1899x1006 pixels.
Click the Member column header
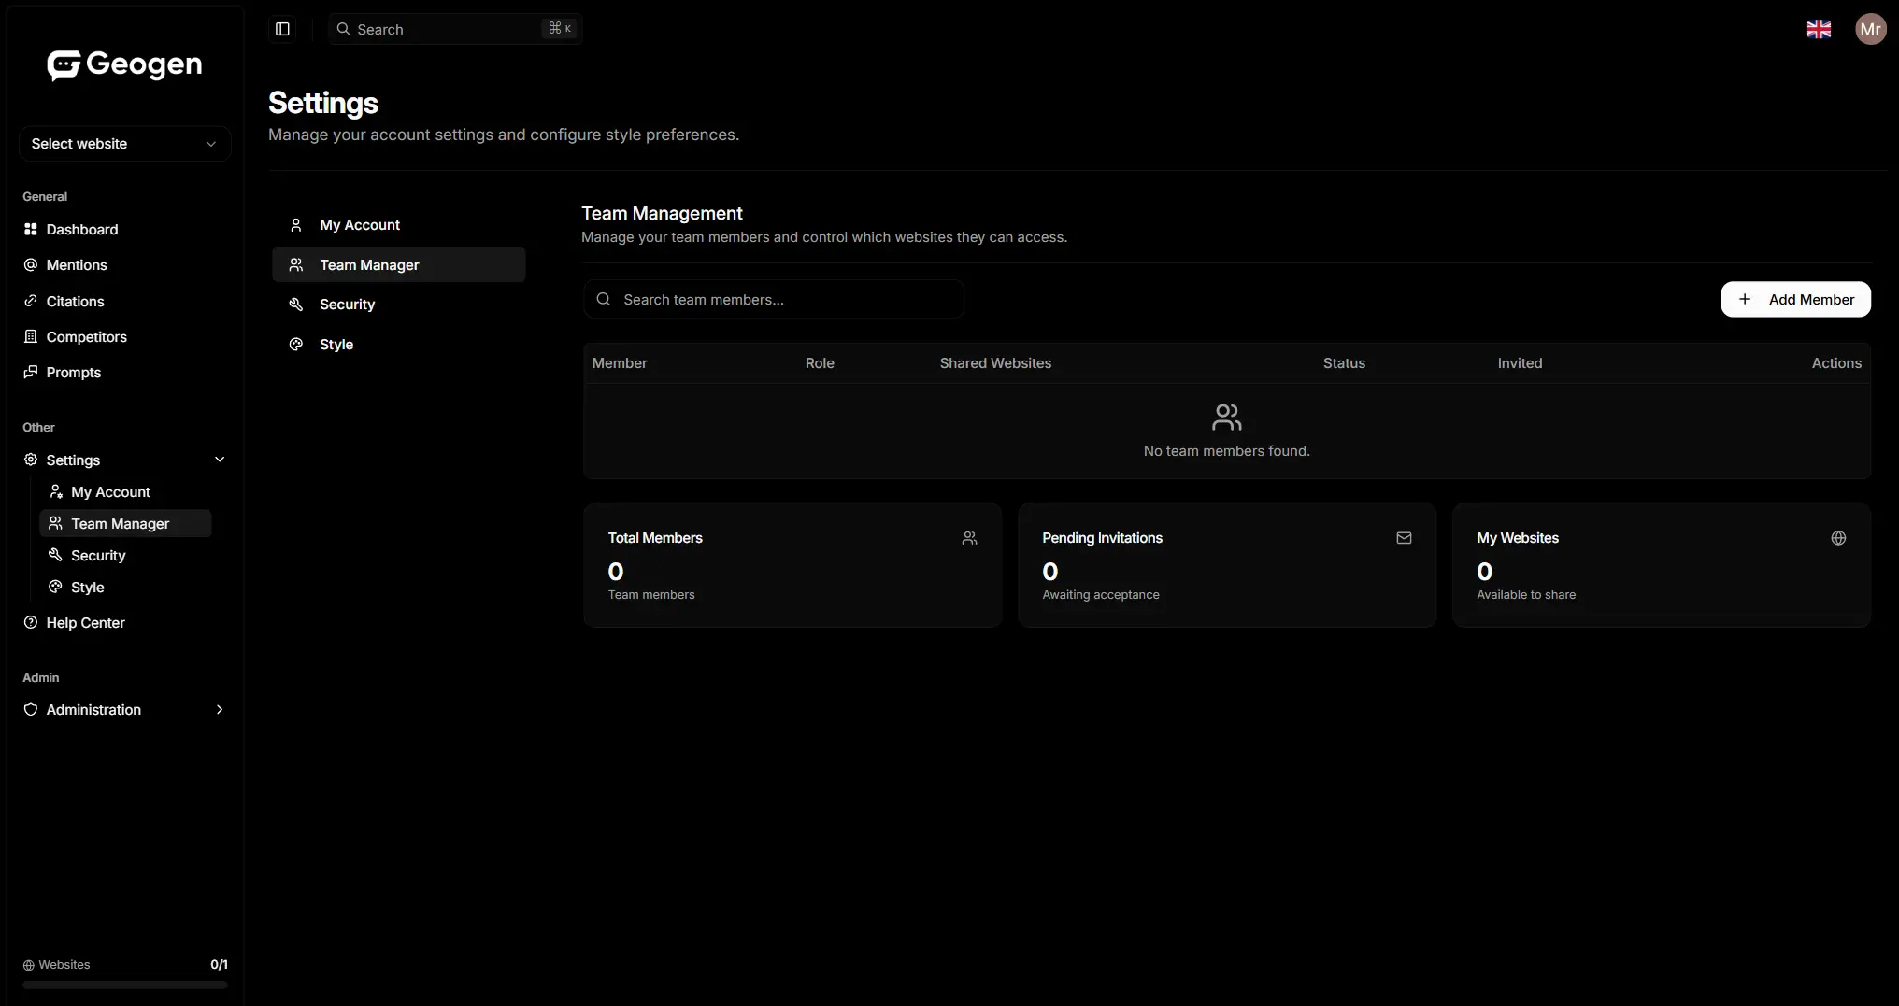[x=620, y=363]
